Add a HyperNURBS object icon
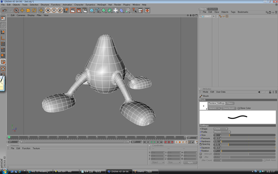This screenshot has width=278, height=174. pos(104,10)
